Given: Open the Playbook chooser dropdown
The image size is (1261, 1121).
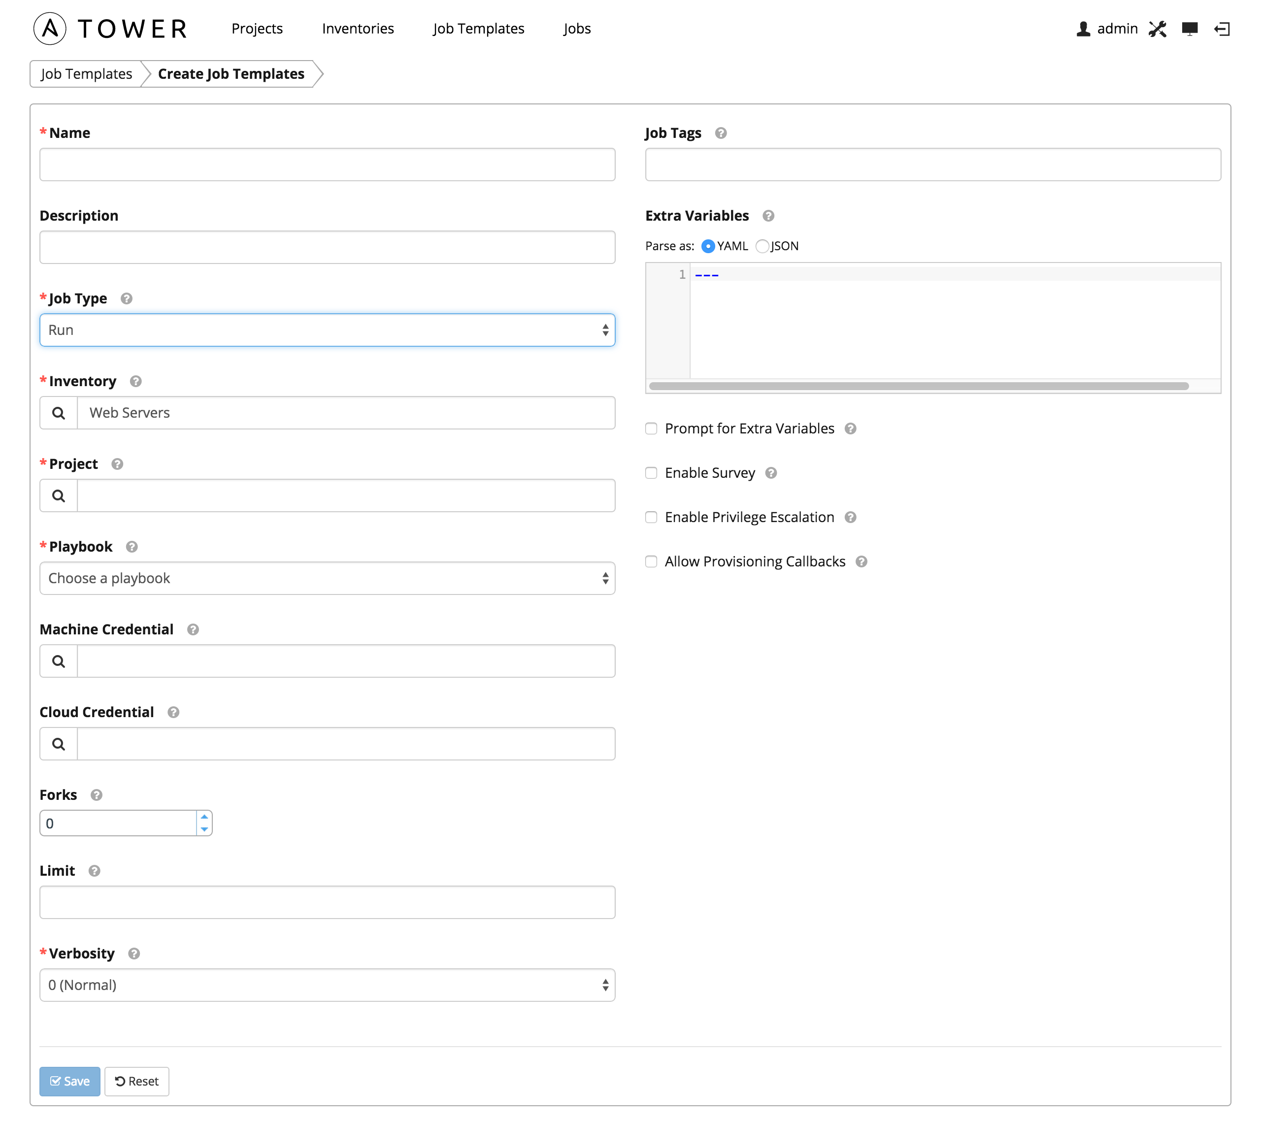Looking at the screenshot, I should 327,578.
